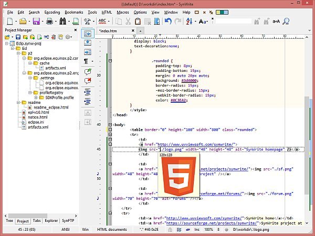This screenshot has height=236, width=315.
Task: Open the Macros menu
Action: point(123,12)
